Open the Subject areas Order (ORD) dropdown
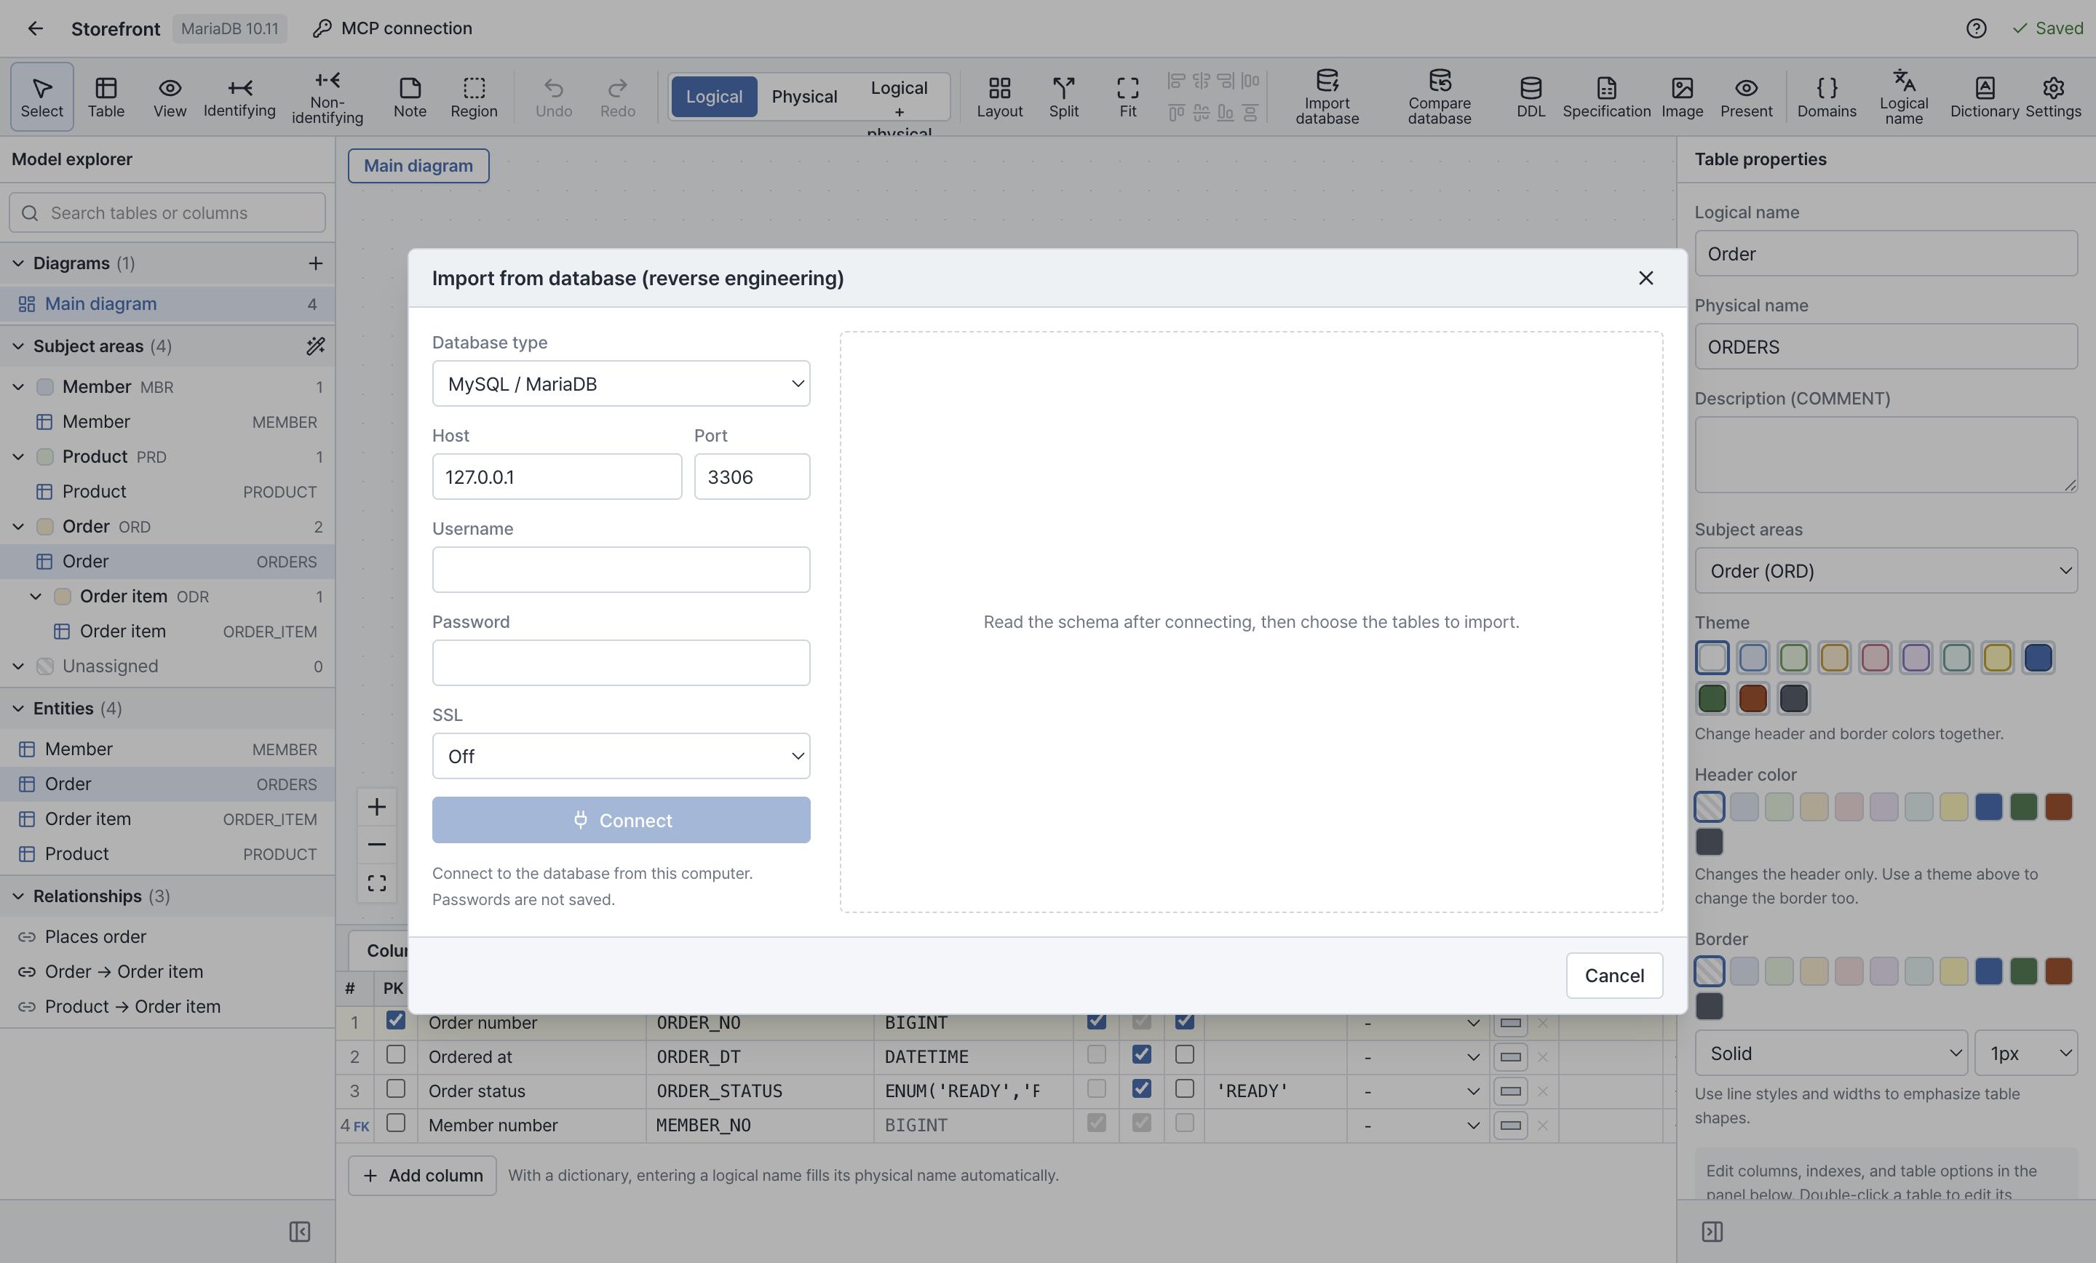The height and width of the screenshot is (1263, 2096). (x=1885, y=570)
